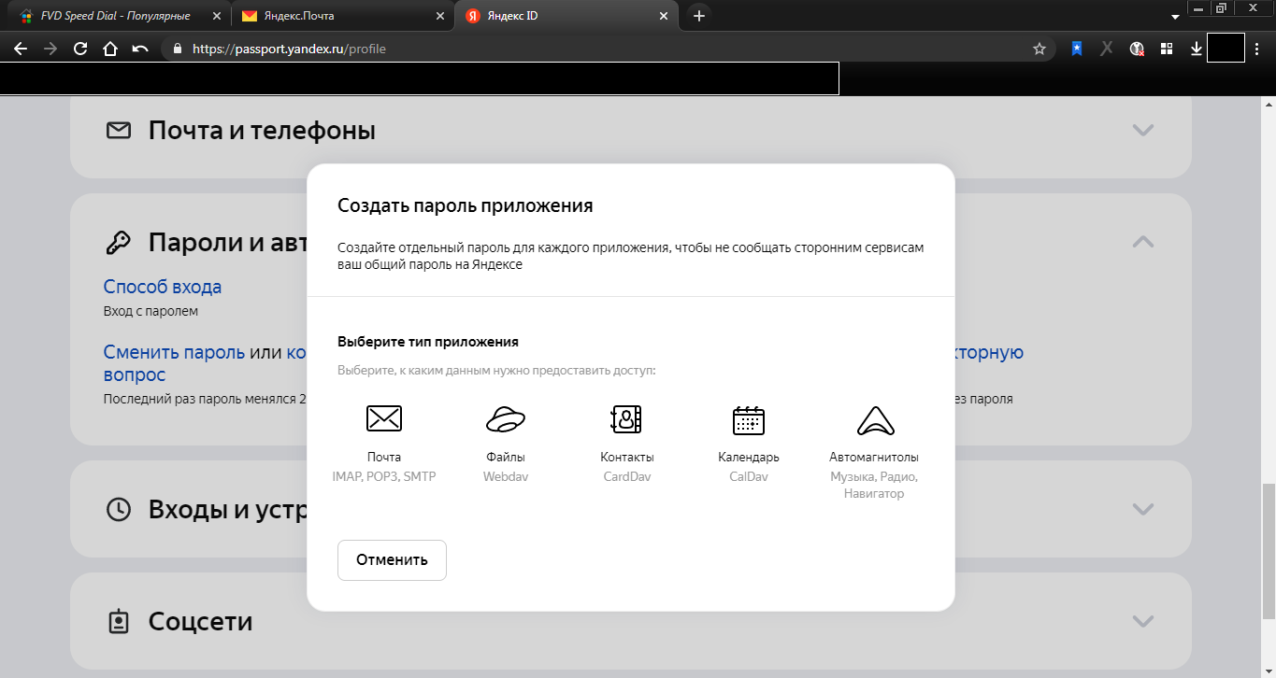Click the key icon in the Пароли section
1276x678 pixels.
point(118,241)
